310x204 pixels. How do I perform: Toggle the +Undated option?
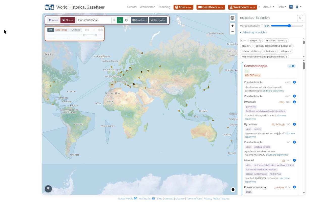[75, 30]
